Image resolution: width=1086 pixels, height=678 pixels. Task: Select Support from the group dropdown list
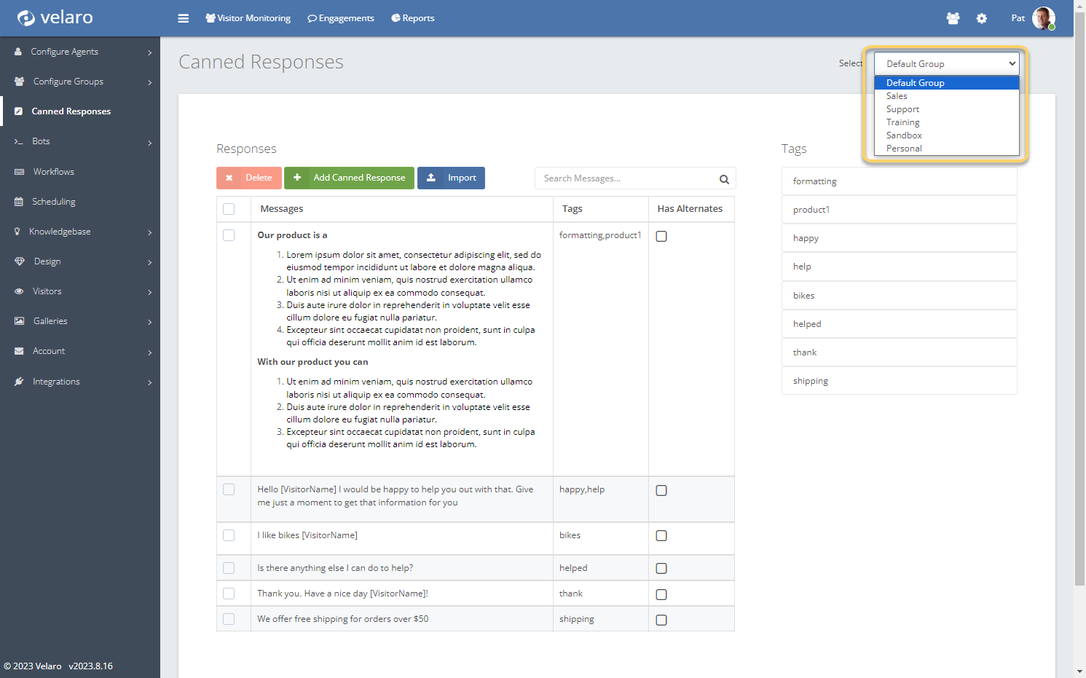902,109
